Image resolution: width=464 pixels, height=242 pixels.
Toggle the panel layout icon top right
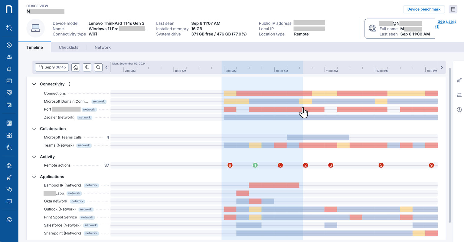click(453, 9)
